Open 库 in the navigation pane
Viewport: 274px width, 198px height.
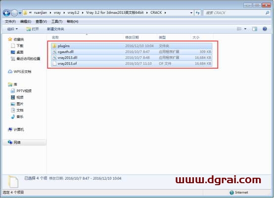[15, 84]
